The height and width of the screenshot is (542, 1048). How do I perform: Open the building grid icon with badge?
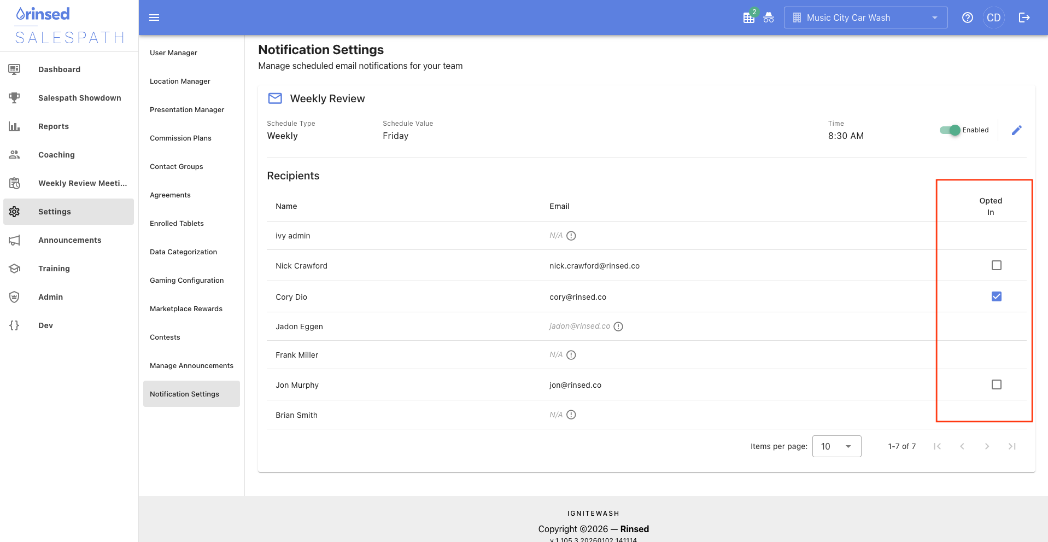[x=749, y=17]
